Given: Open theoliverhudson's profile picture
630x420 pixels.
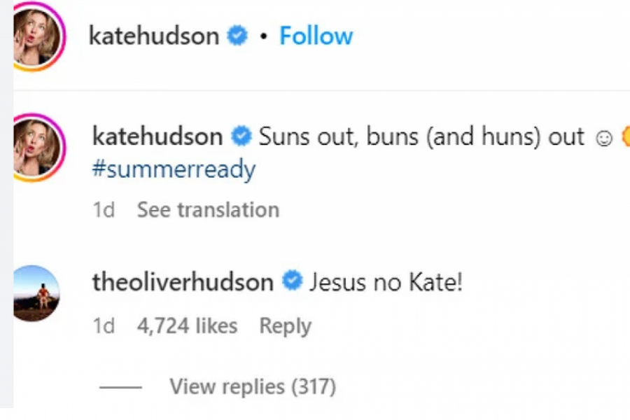Looking at the screenshot, I should coord(36,293).
